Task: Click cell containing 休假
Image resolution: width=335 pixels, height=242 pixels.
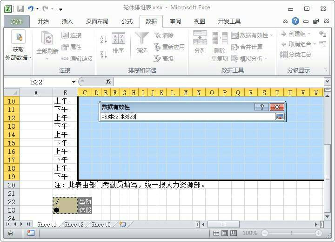Action: 85,210
